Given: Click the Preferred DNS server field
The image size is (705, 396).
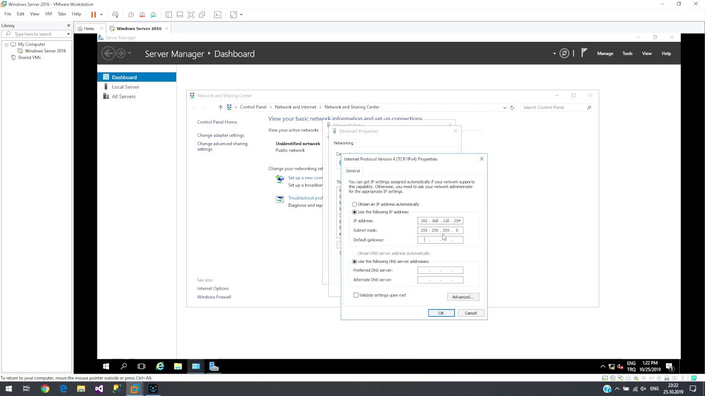Looking at the screenshot, I should [x=440, y=271].
